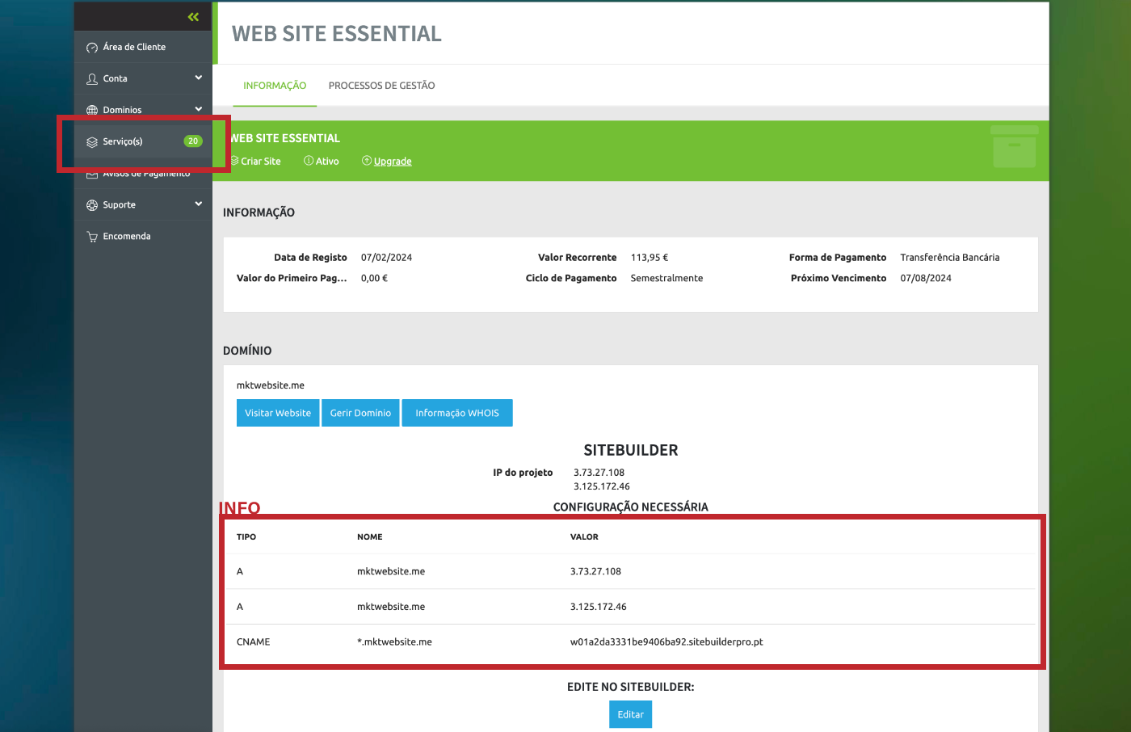Screen dimensions: 1131x732
Task: Click the Área de Cliente dashboard icon
Action: 92,48
